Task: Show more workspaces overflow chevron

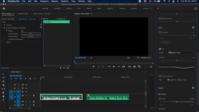Action: (158, 8)
